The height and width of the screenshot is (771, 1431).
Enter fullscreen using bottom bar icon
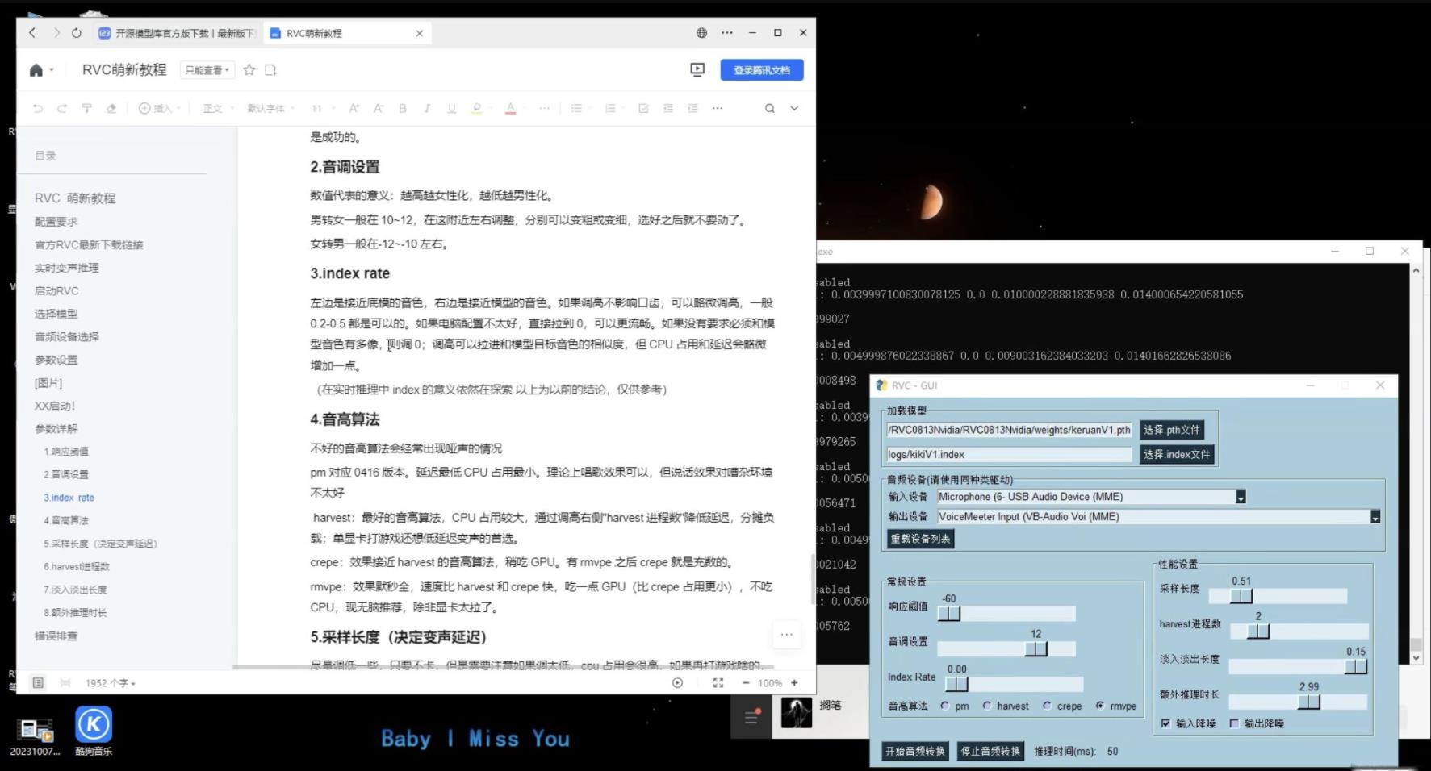pyautogui.click(x=718, y=683)
